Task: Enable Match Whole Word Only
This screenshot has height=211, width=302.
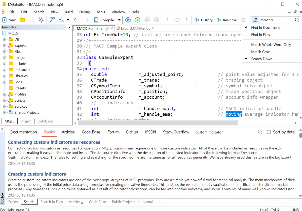Action: [x=271, y=45]
